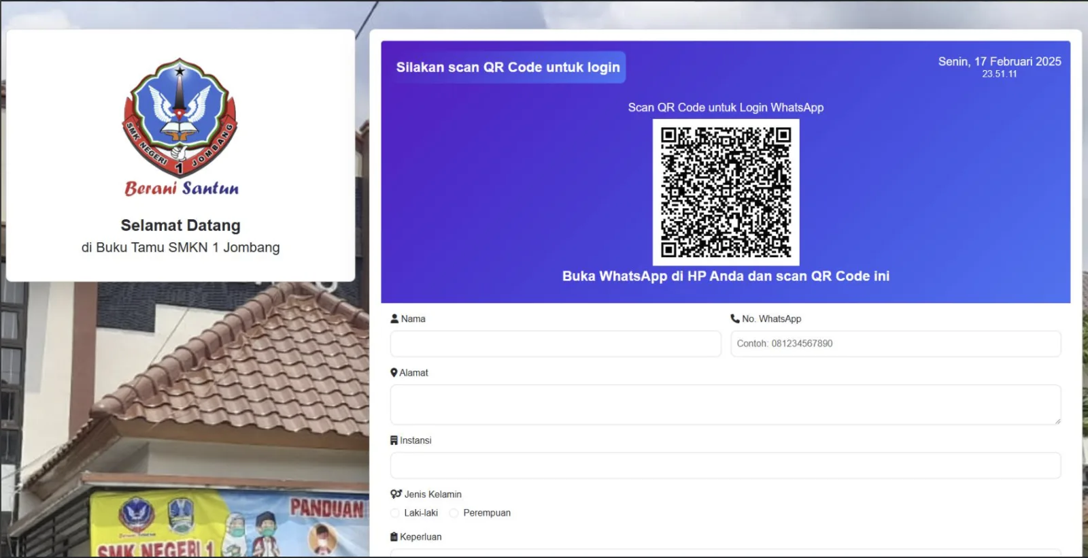Click 'di Buku Tamu SMKN 1 Jombang' text

(x=181, y=248)
